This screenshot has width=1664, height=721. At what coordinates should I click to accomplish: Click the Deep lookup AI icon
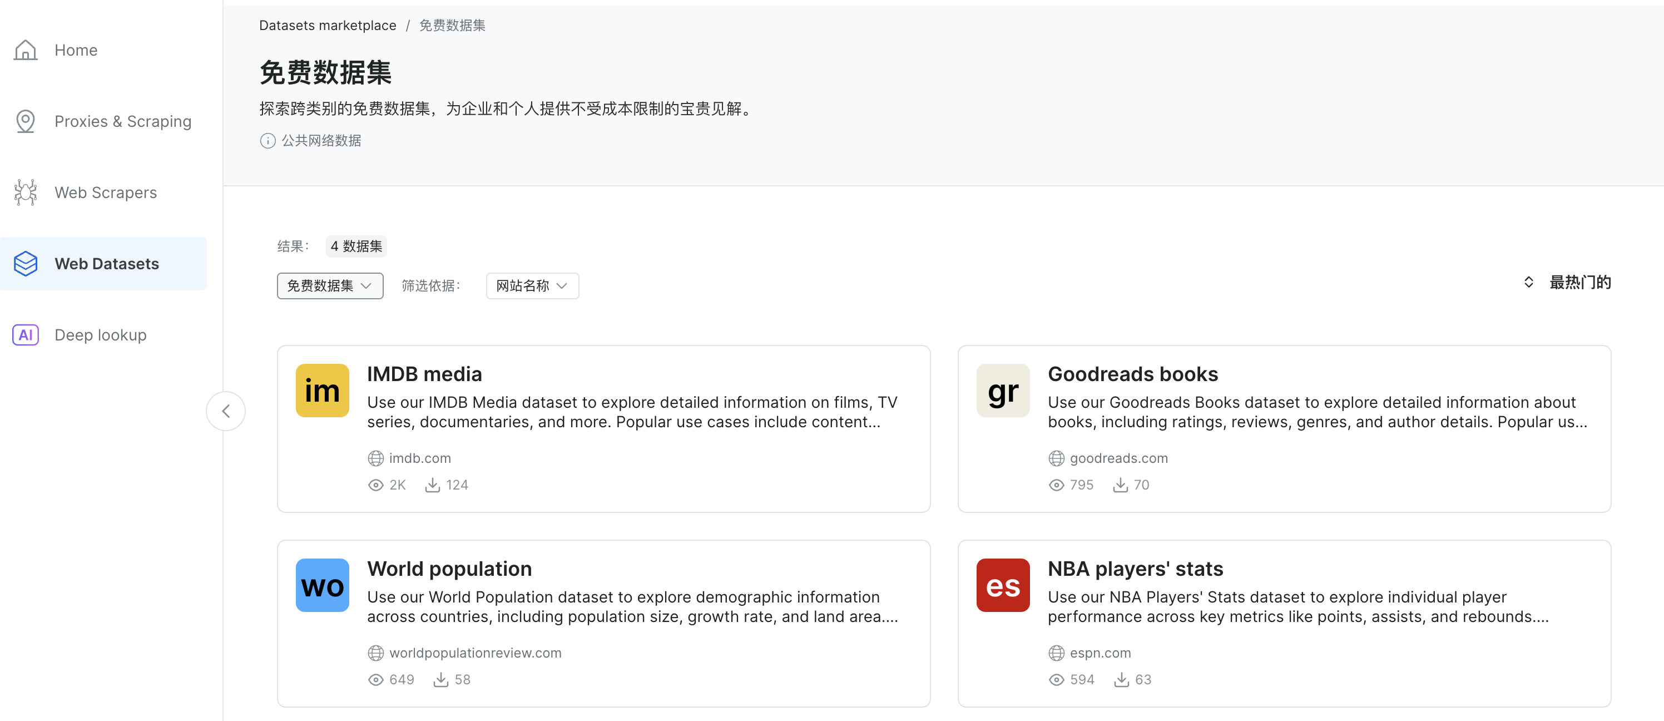tap(26, 335)
